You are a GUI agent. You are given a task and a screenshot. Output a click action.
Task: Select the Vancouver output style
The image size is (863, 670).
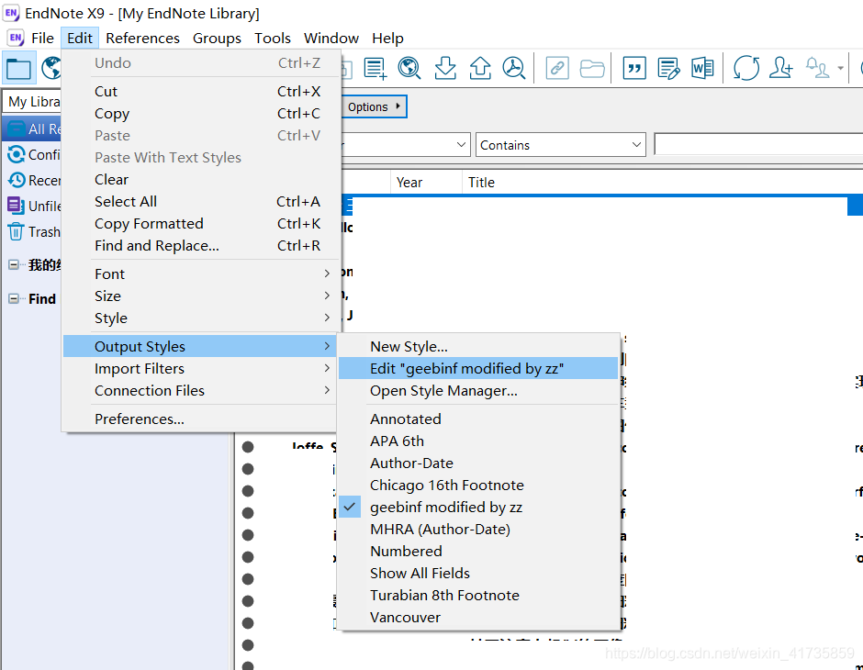pos(479,617)
